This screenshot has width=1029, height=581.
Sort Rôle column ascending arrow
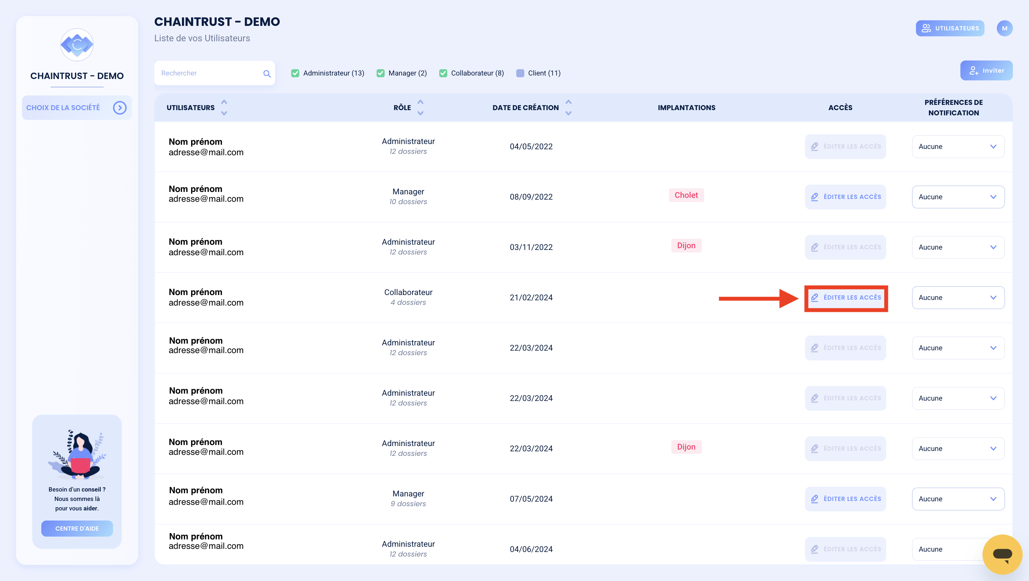click(x=420, y=102)
